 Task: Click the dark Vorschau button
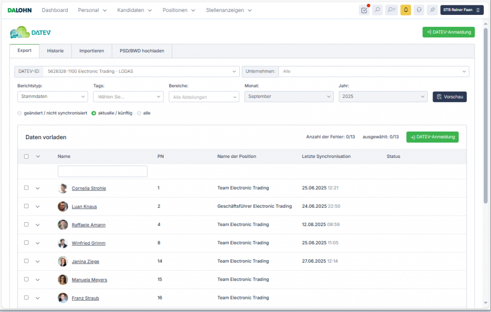coord(449,96)
